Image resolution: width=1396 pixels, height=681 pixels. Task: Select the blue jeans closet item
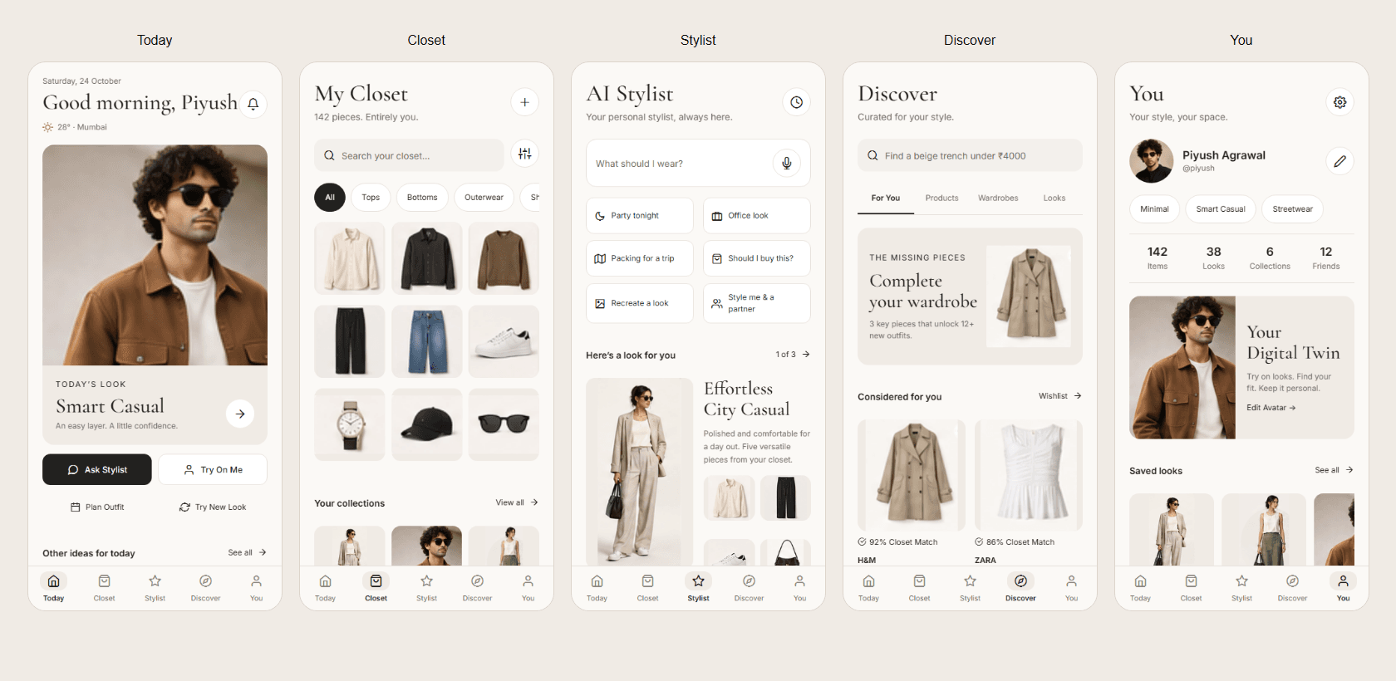pyautogui.click(x=427, y=341)
